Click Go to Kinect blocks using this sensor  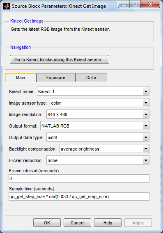click(60, 59)
